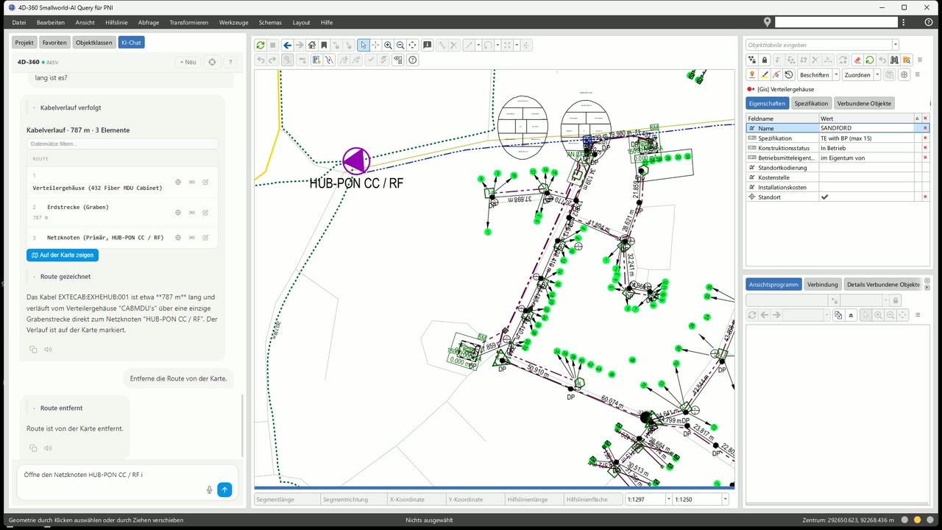Open the binoculars search icon

coord(894,60)
